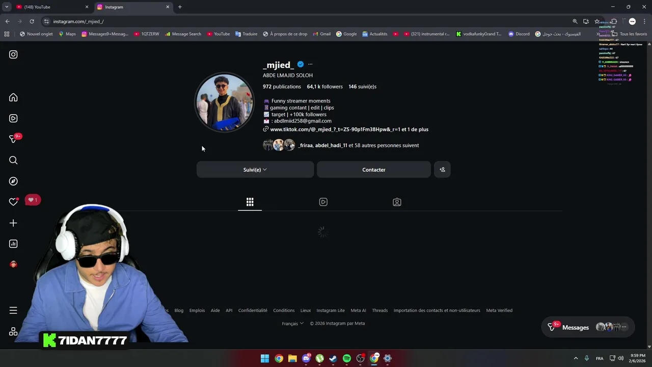Open Steam from the taskbar
This screenshot has width=652, height=367.
pyautogui.click(x=333, y=358)
